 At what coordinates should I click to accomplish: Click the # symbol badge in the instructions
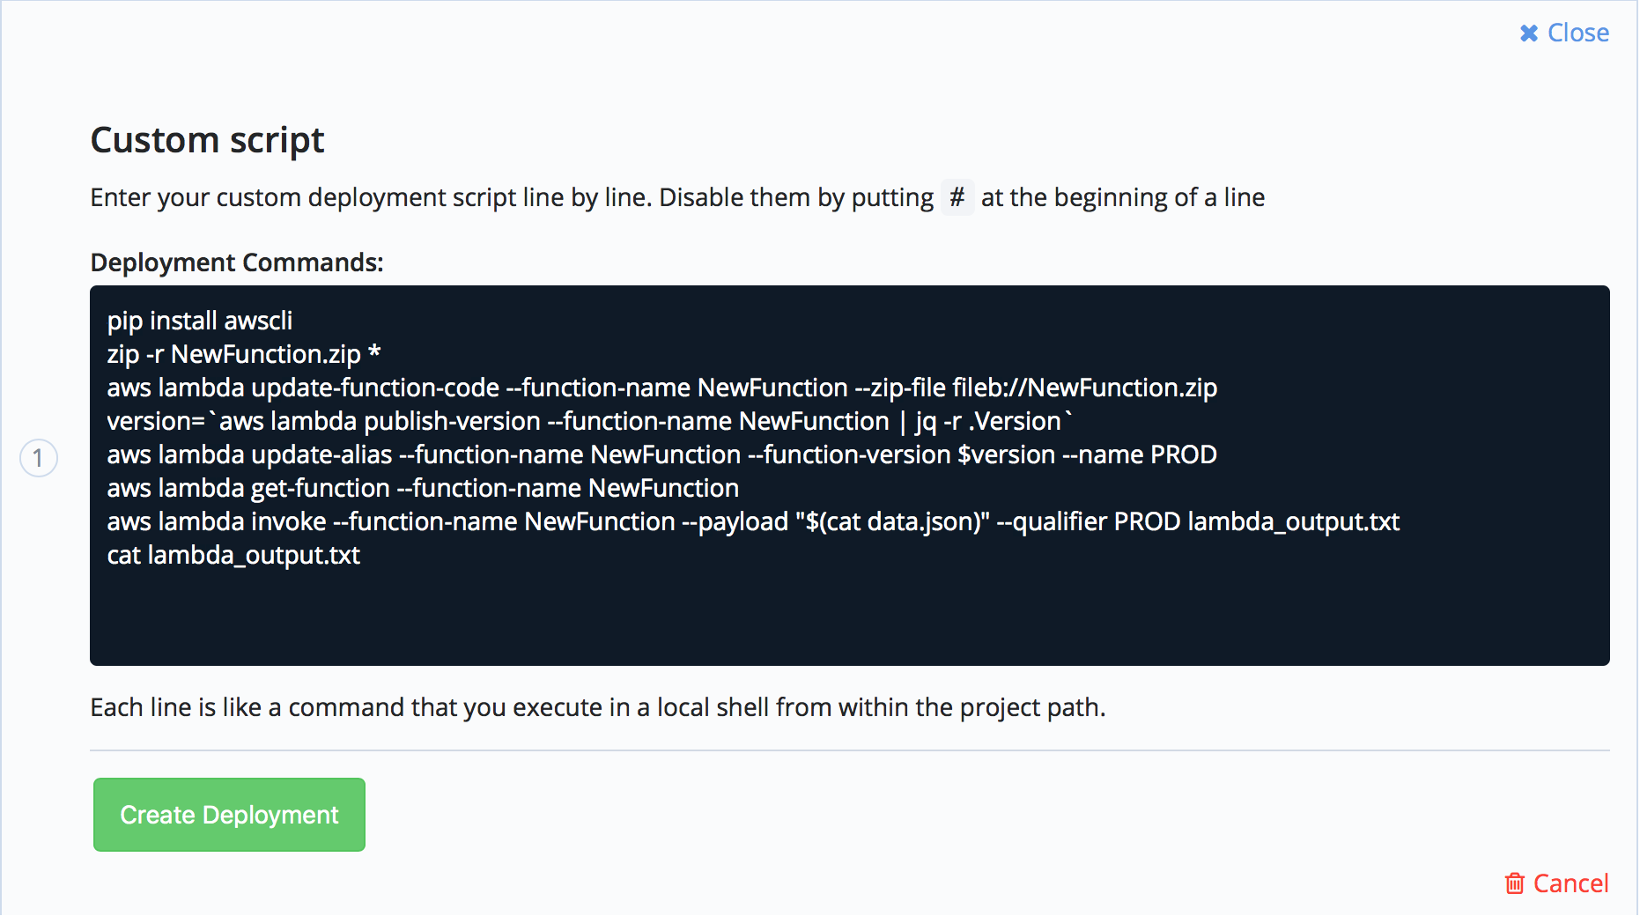coord(957,197)
